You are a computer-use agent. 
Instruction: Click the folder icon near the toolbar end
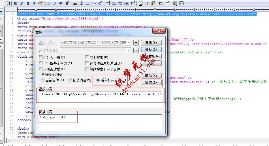pos(161,3)
